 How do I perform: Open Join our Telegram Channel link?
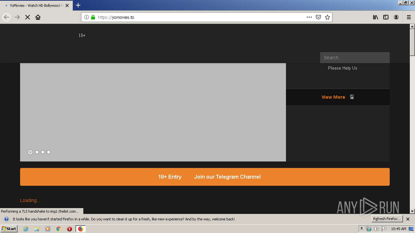point(227,177)
